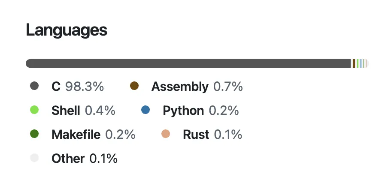Click the 0.7% figure beside Assembly
The image size is (385, 195).
228,87
